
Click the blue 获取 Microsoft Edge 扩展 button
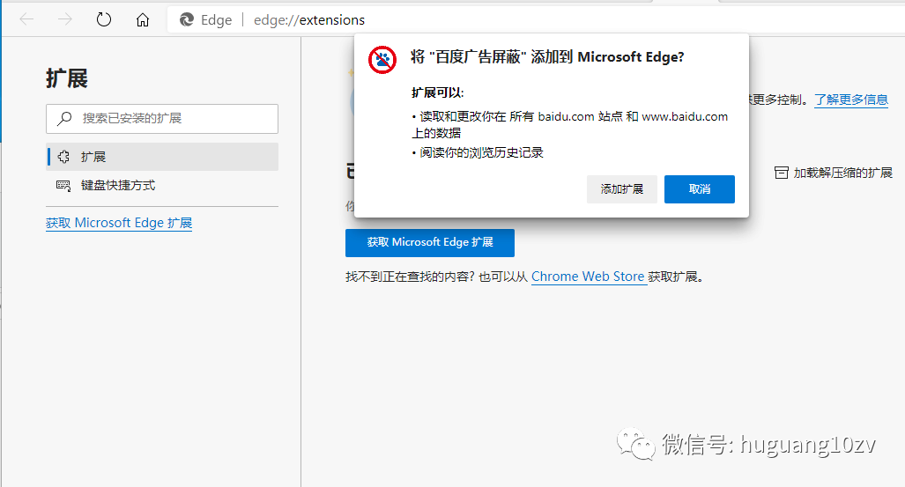click(x=430, y=243)
